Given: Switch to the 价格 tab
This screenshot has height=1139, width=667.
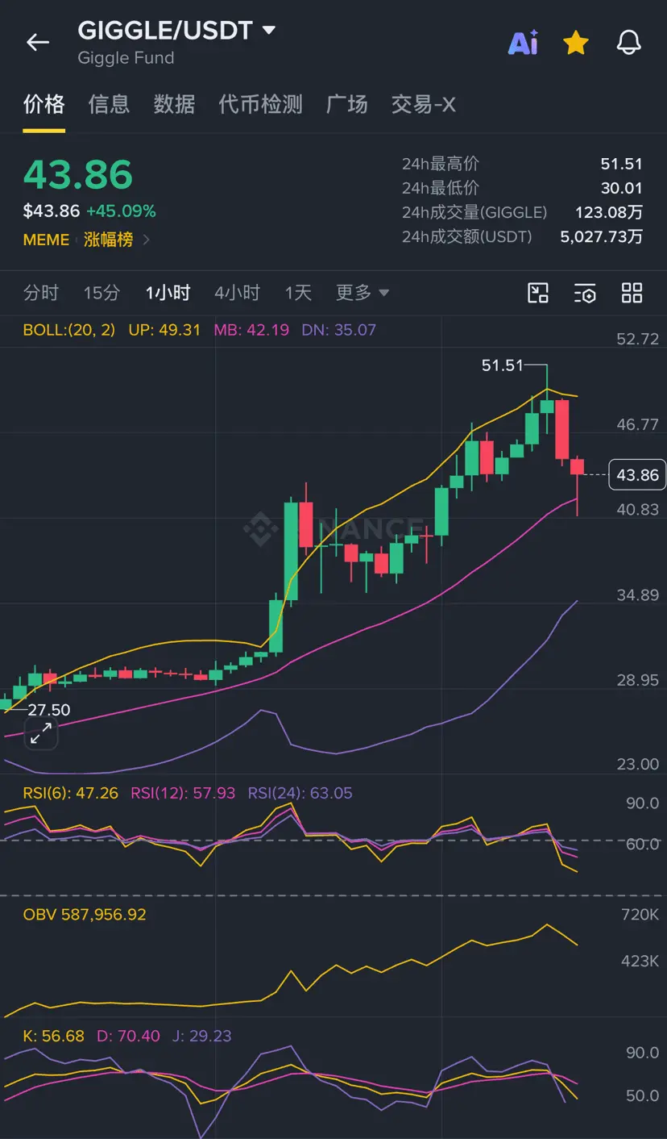Looking at the screenshot, I should [44, 104].
